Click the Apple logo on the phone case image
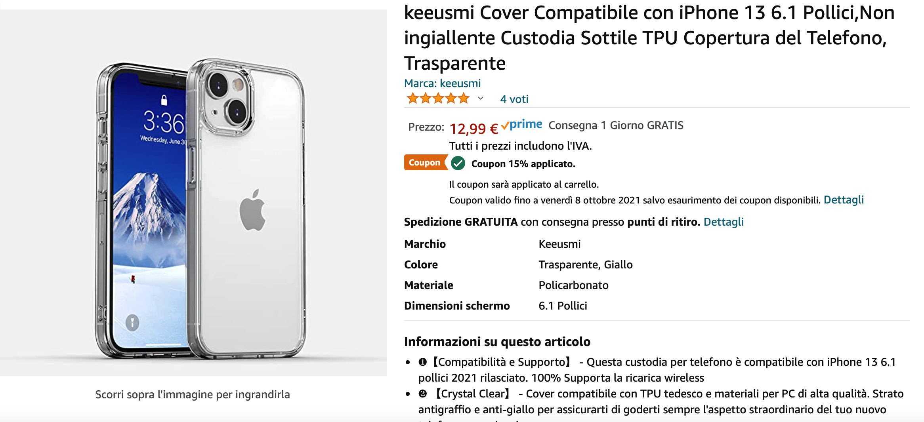 click(252, 210)
